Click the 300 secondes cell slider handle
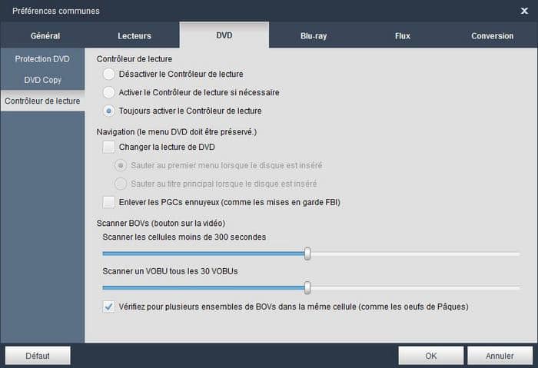The image size is (538, 368). 307,254
